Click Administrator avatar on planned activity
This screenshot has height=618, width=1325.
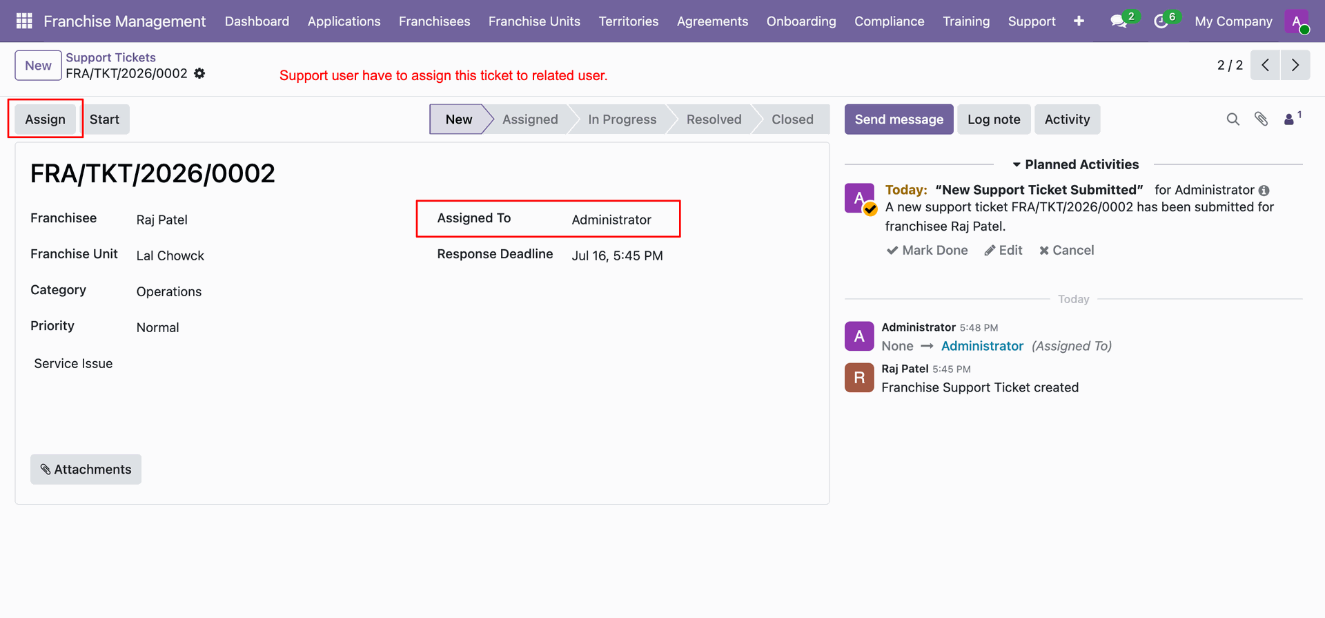pyautogui.click(x=860, y=198)
